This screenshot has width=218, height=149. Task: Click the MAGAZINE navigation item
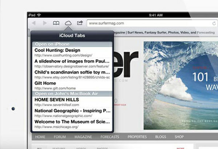coord(83,137)
